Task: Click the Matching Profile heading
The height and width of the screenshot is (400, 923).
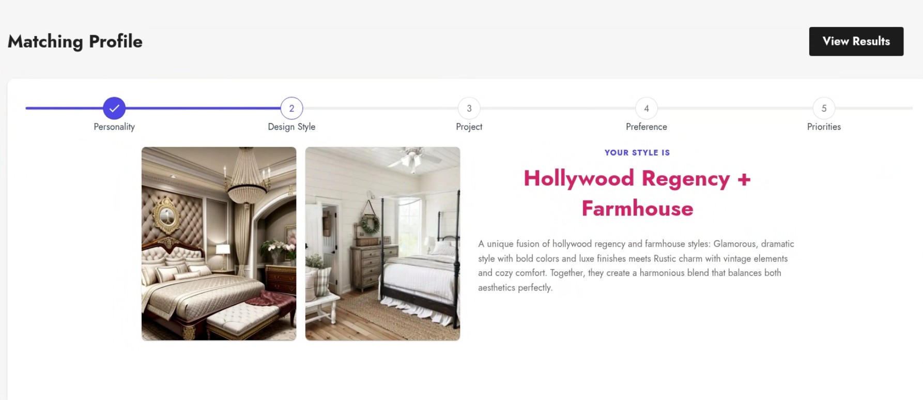Action: (x=75, y=41)
